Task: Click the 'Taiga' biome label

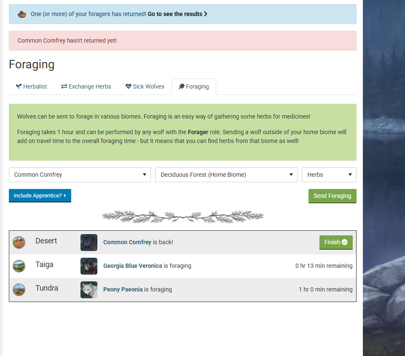Action: [44, 264]
